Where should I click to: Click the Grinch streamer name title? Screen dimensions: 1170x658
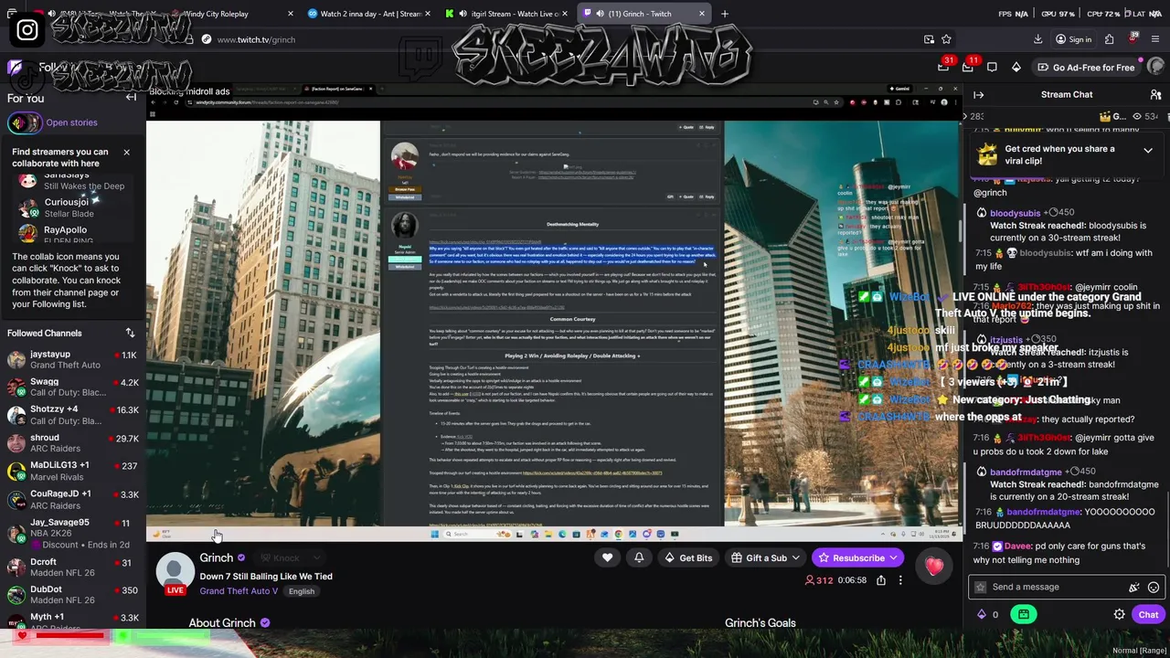coord(217,557)
